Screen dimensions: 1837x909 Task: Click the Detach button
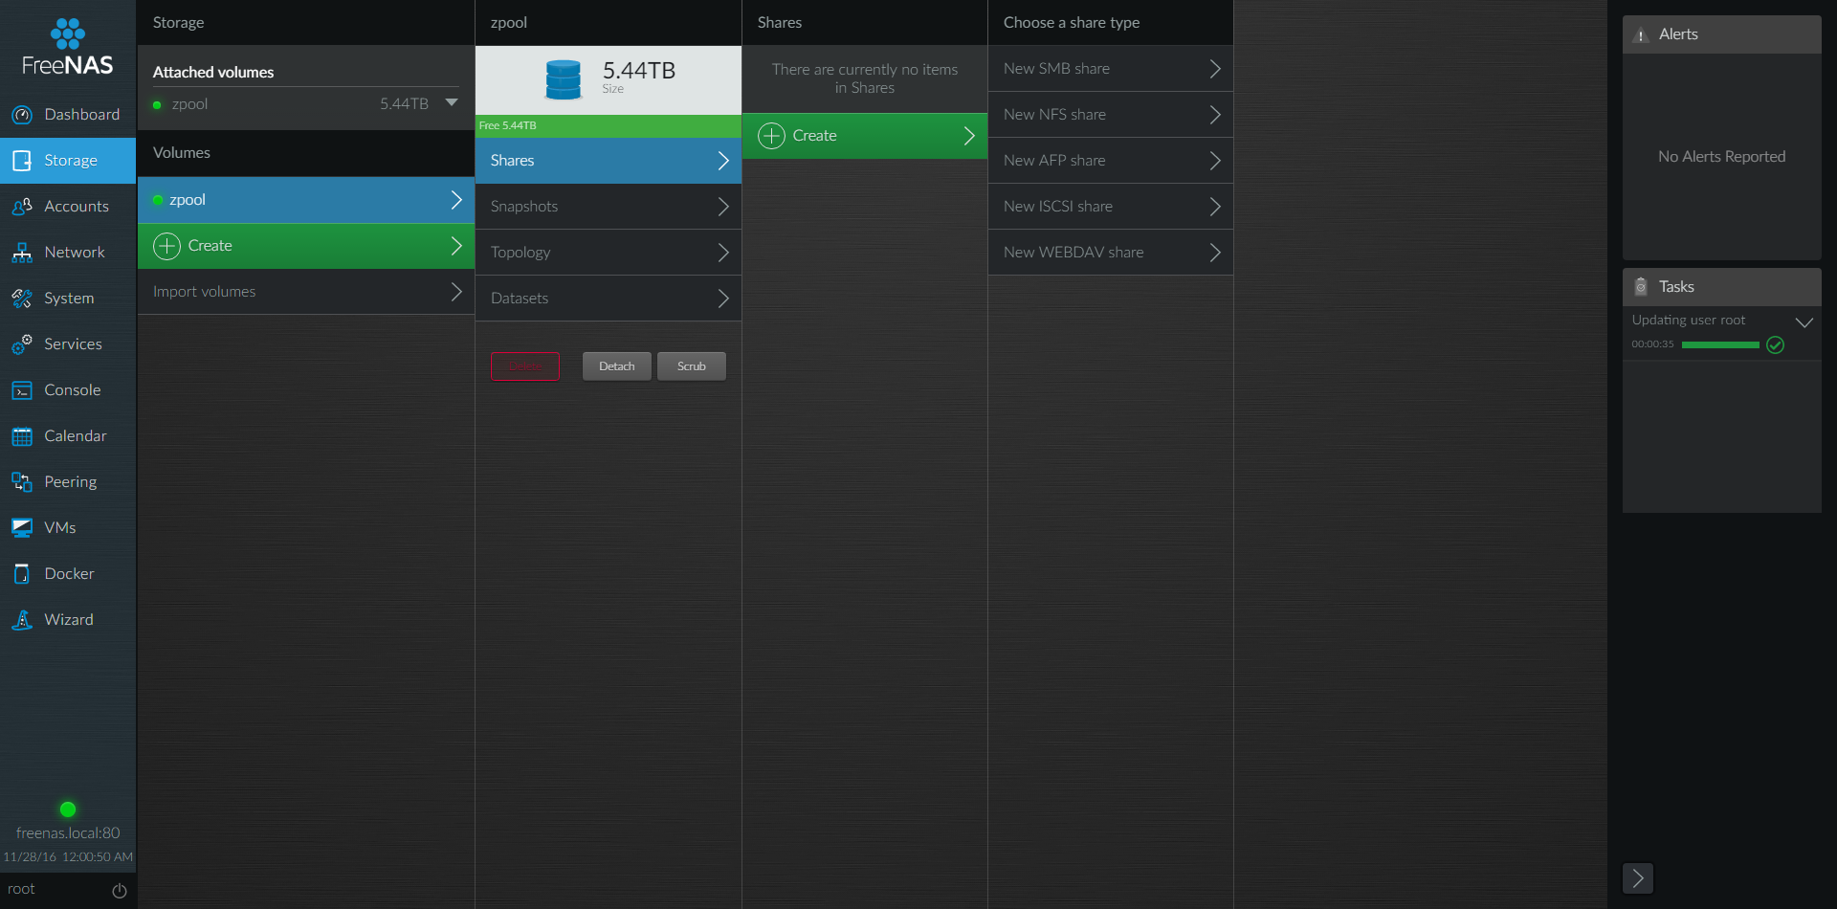click(617, 366)
